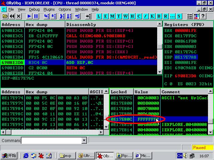Click the CH language indicator in tray
Screen dimensions: 214x160
point(180,156)
